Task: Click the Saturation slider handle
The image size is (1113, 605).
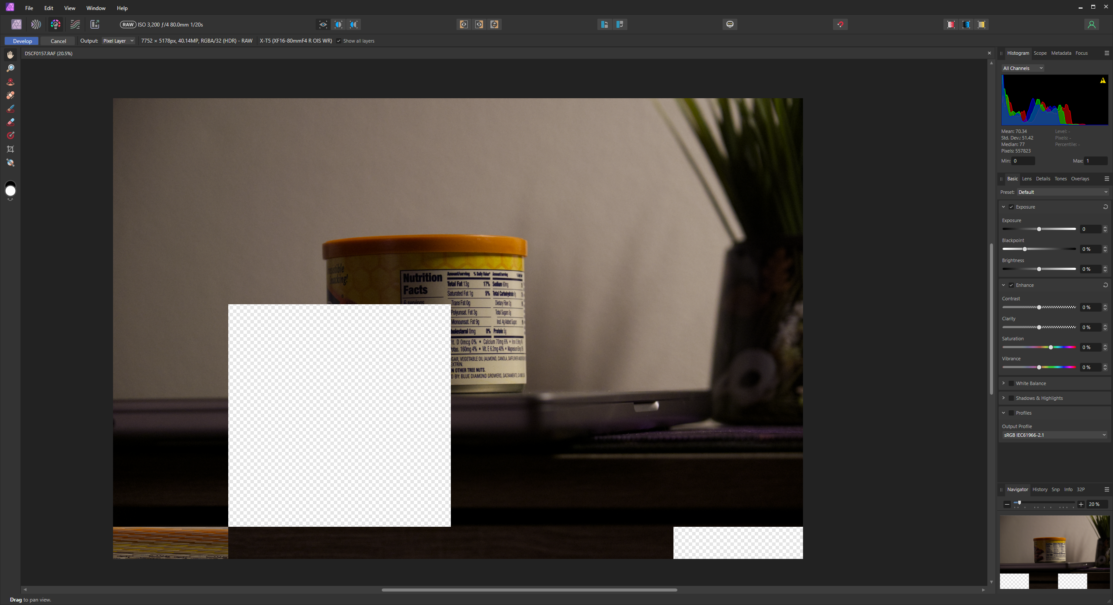Action: [1051, 347]
